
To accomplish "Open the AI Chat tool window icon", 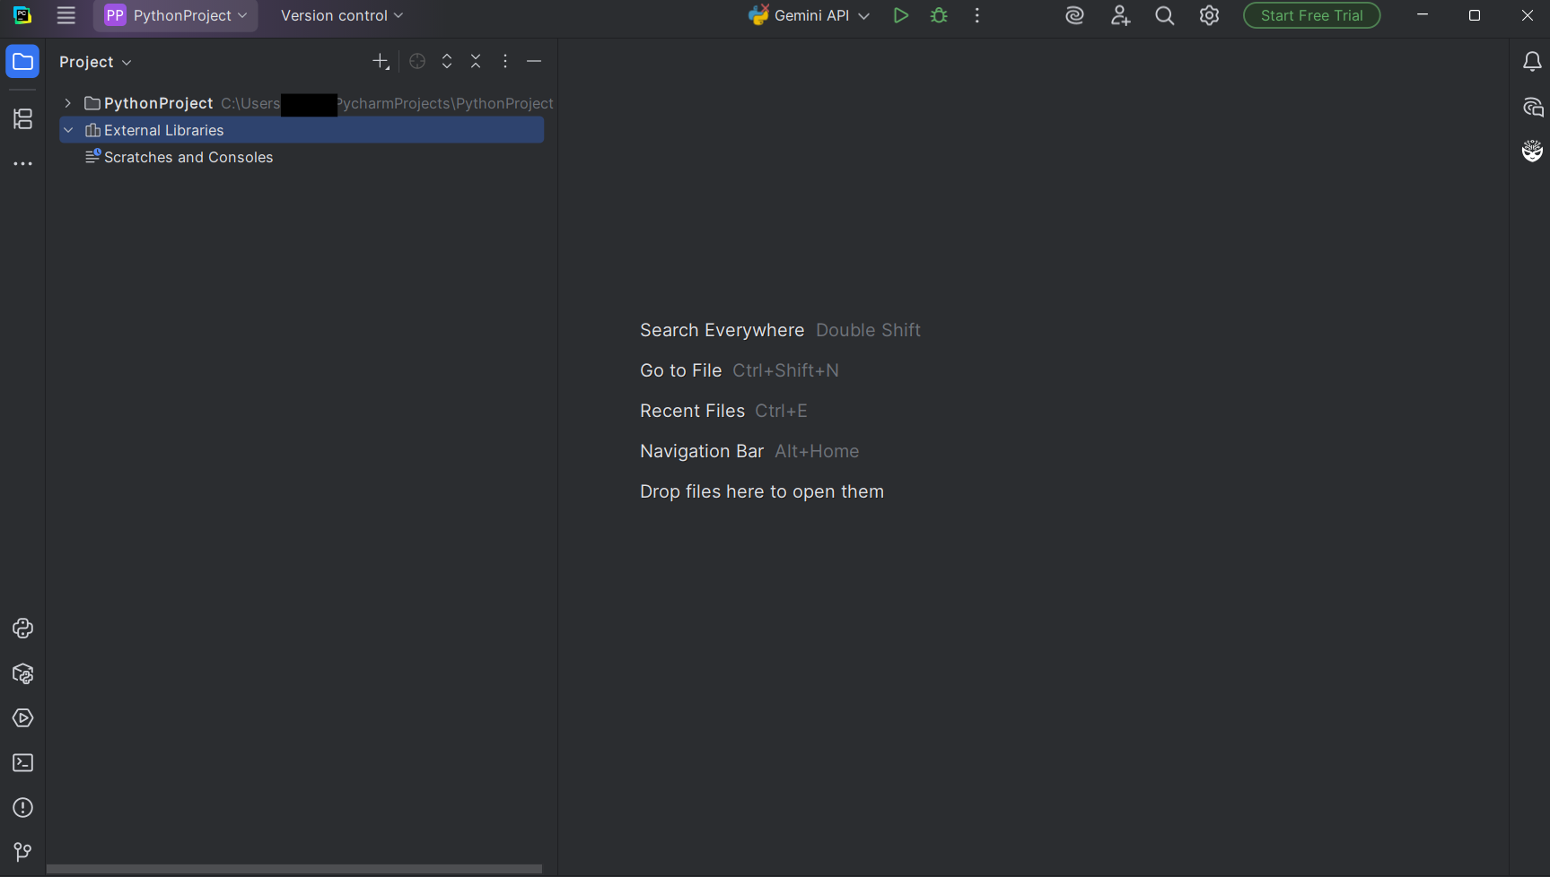I will [x=1532, y=108].
